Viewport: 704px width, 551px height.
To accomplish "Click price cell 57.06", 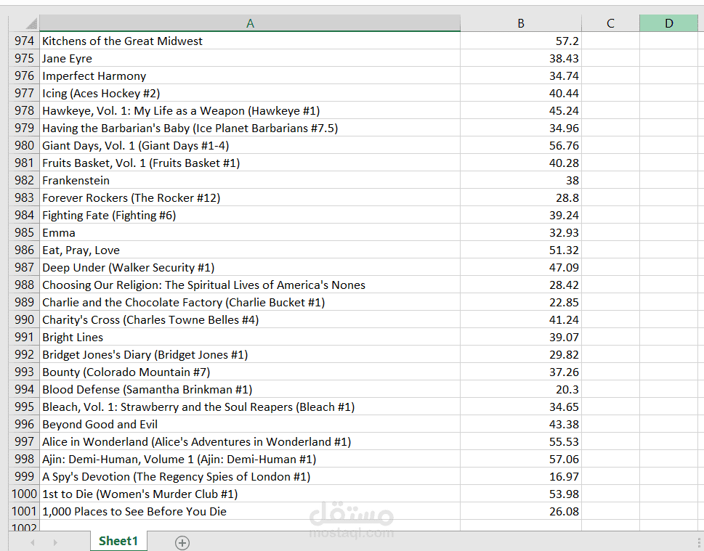I will click(521, 459).
